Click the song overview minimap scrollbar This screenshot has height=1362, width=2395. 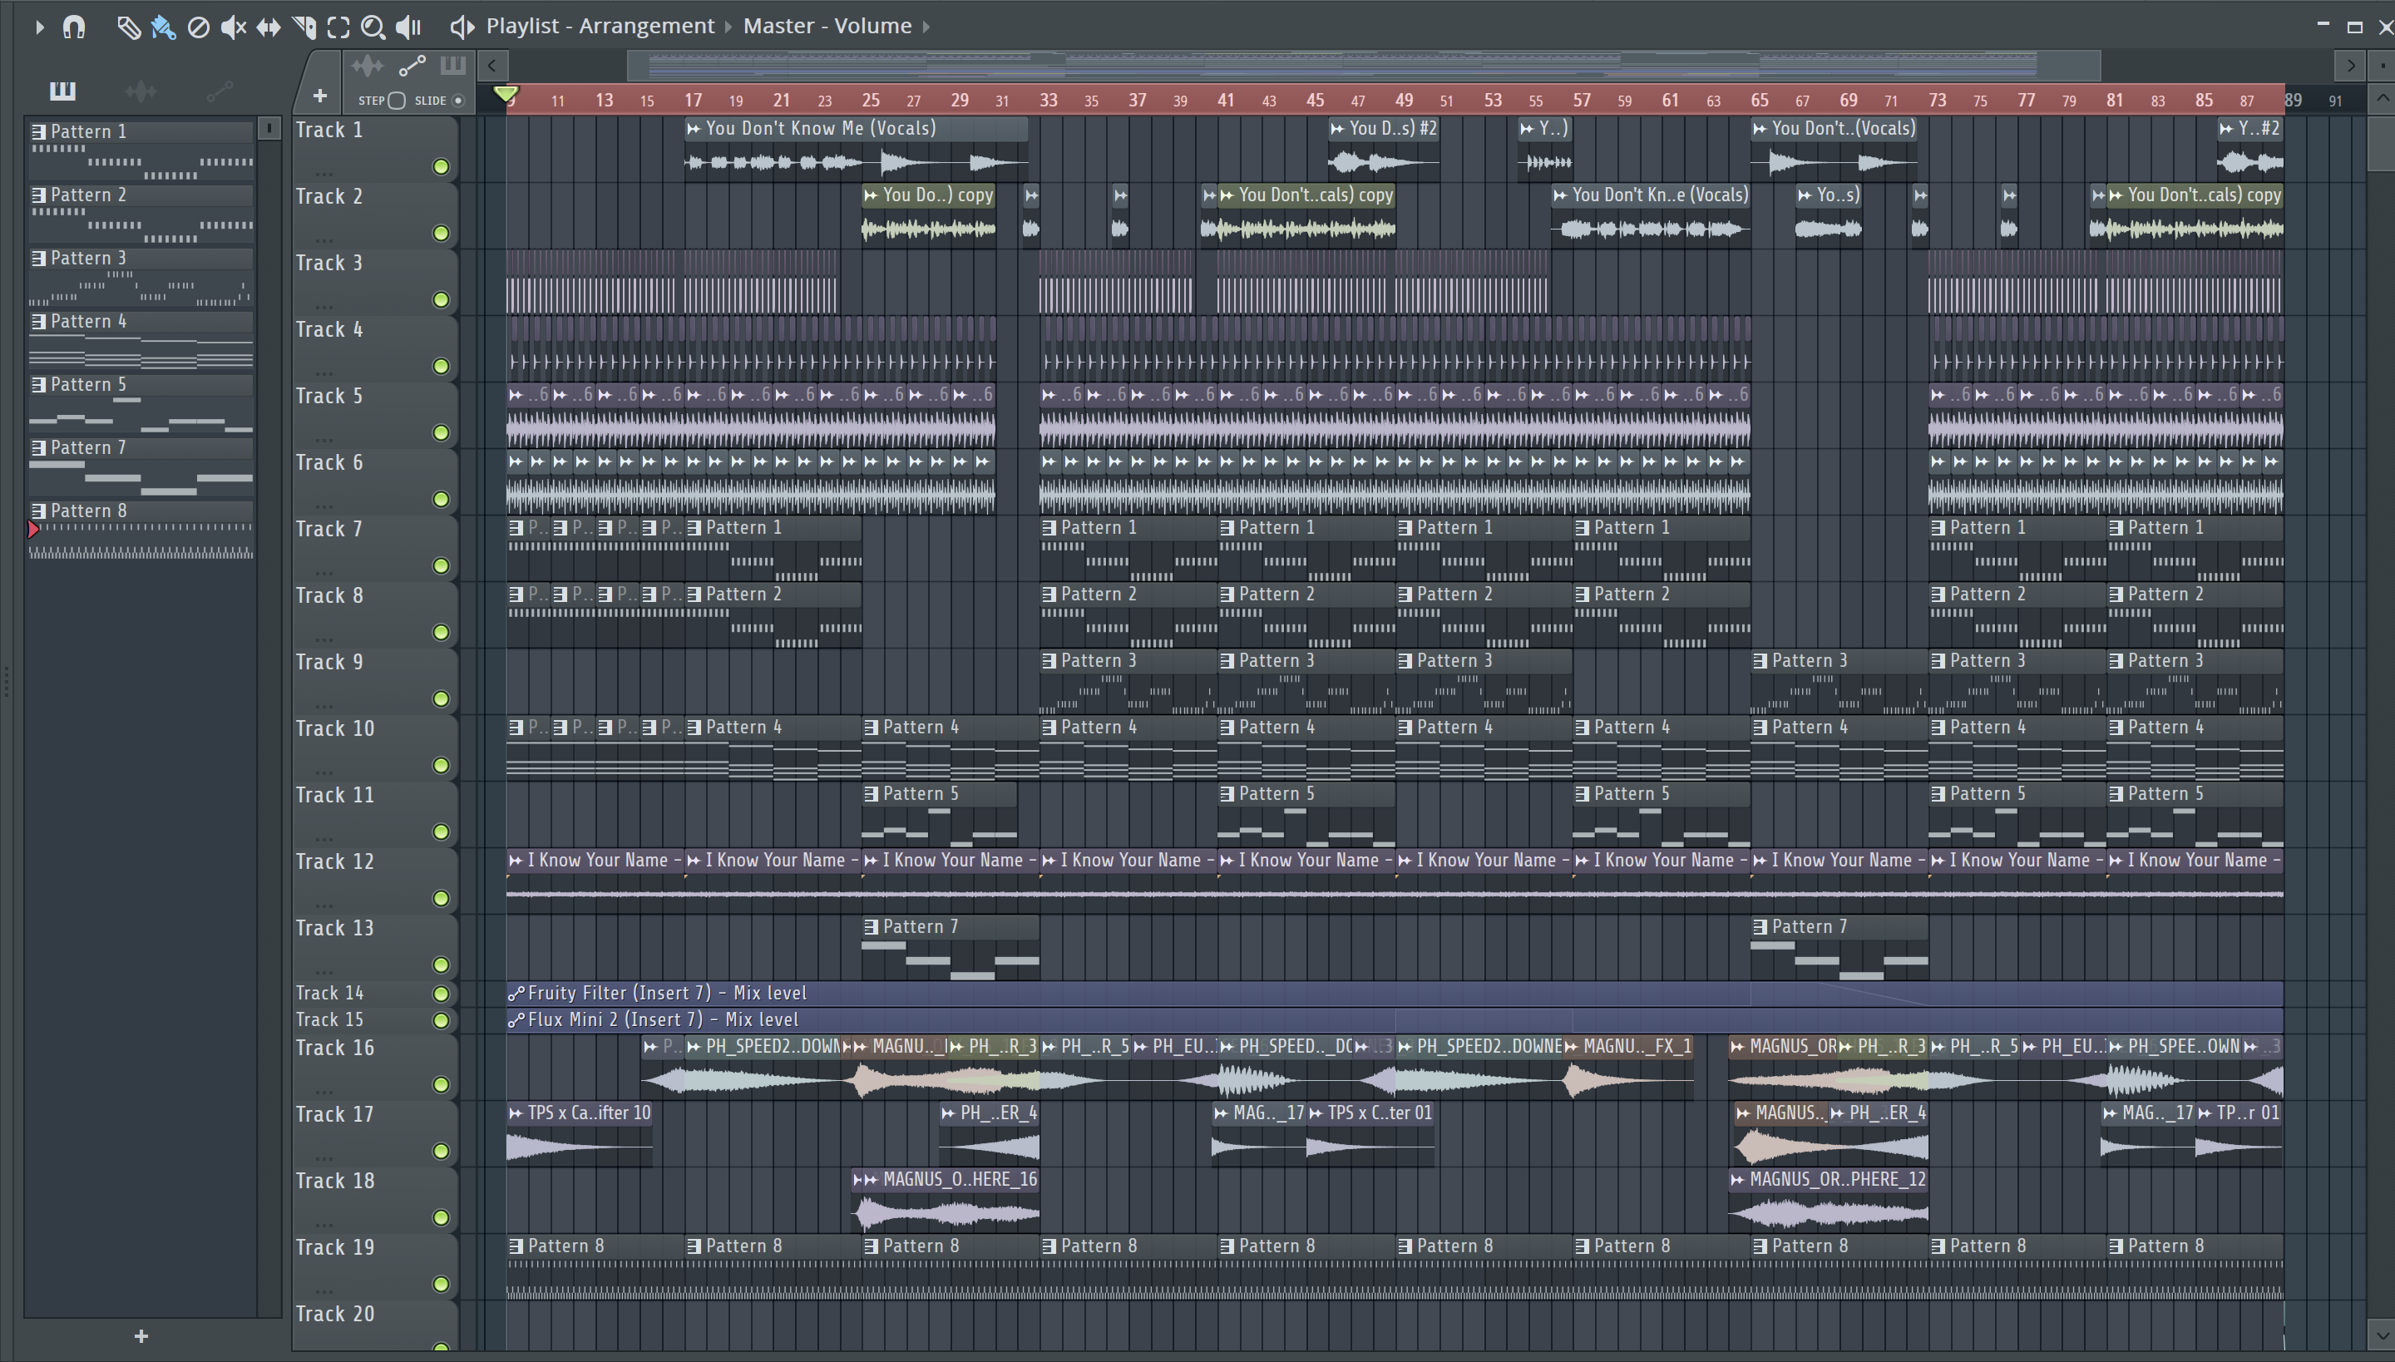click(x=1363, y=66)
